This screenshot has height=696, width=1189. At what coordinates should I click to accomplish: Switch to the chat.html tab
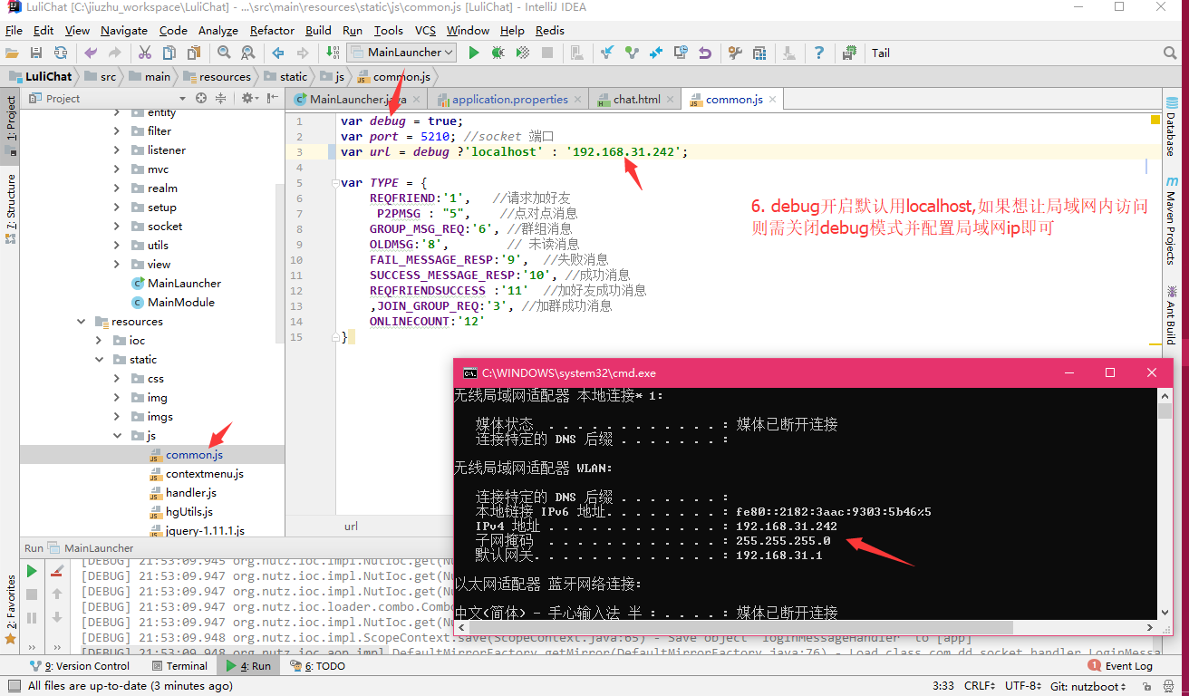636,100
